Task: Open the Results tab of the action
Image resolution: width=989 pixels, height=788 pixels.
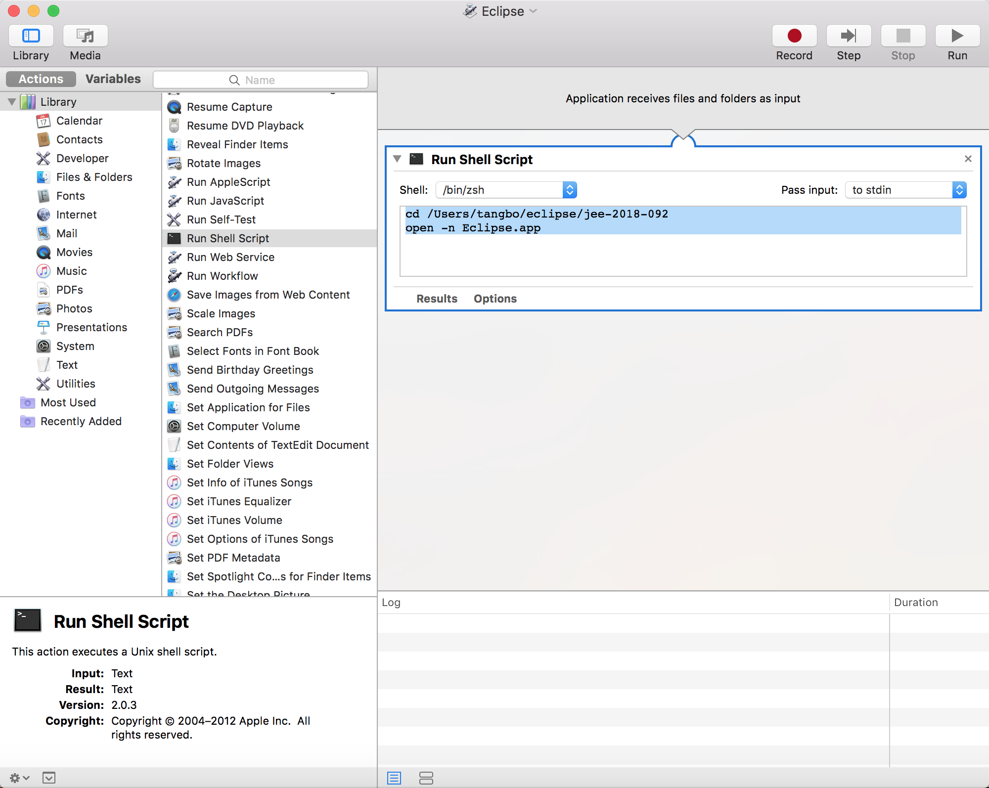Action: click(437, 299)
